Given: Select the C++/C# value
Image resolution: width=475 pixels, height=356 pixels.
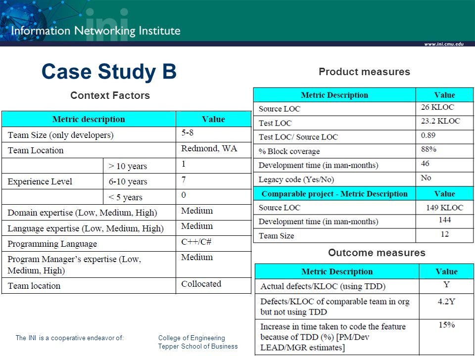Looking at the screenshot, I should [196, 242].
